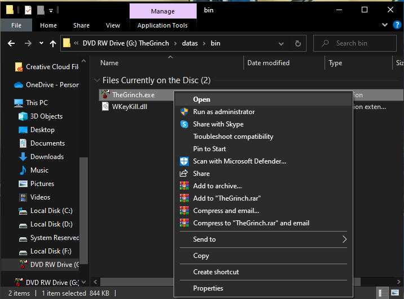The height and width of the screenshot is (299, 404).
Task: Click the file list horizontal scroll left arrow
Action: (95, 282)
